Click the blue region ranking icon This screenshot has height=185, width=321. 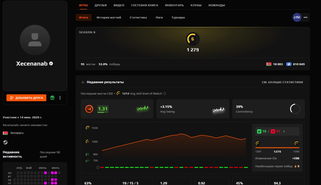click(289, 64)
